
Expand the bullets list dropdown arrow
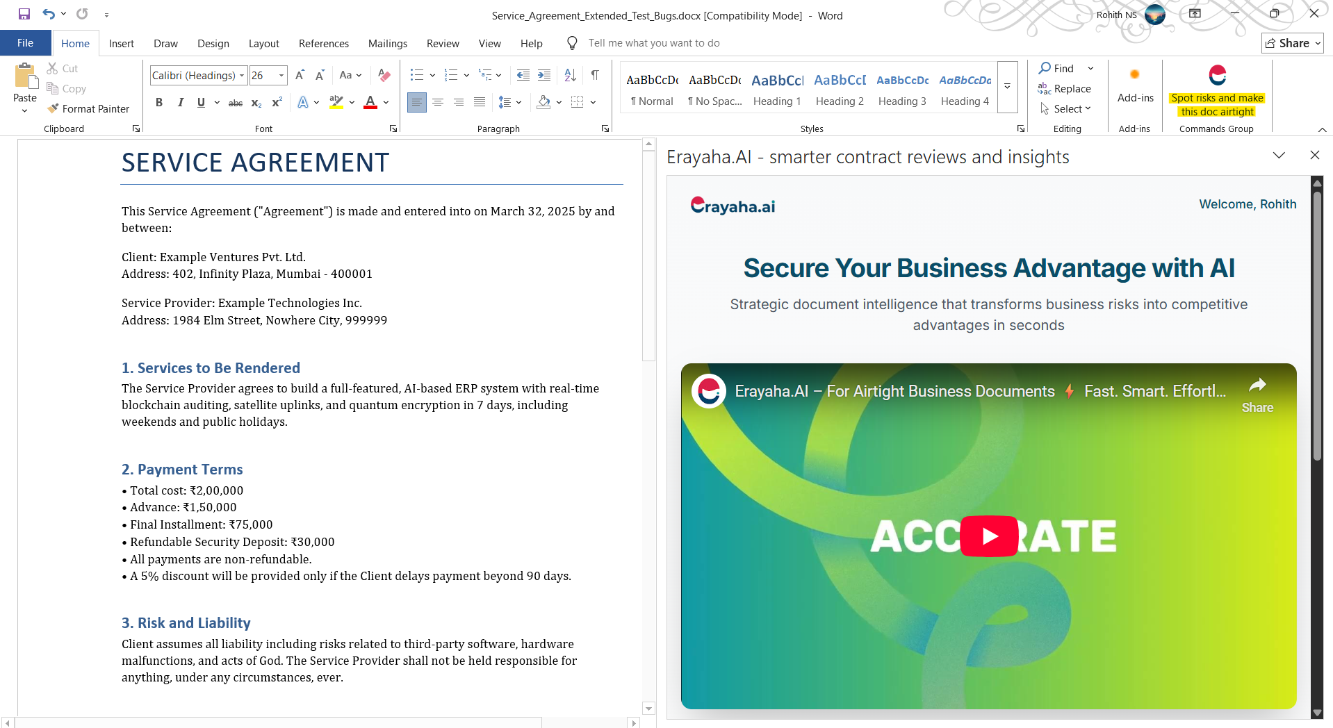(432, 75)
